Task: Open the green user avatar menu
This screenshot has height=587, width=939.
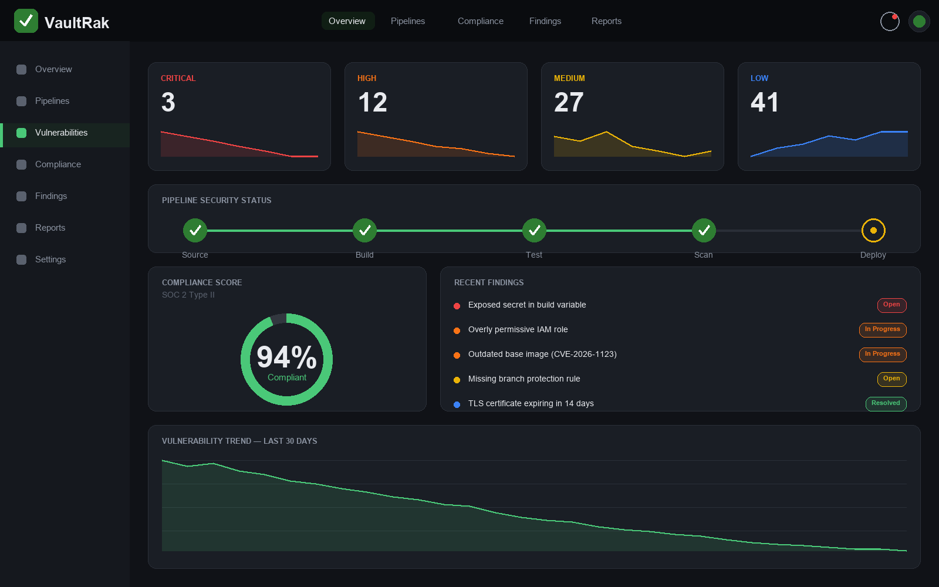Action: click(x=919, y=21)
